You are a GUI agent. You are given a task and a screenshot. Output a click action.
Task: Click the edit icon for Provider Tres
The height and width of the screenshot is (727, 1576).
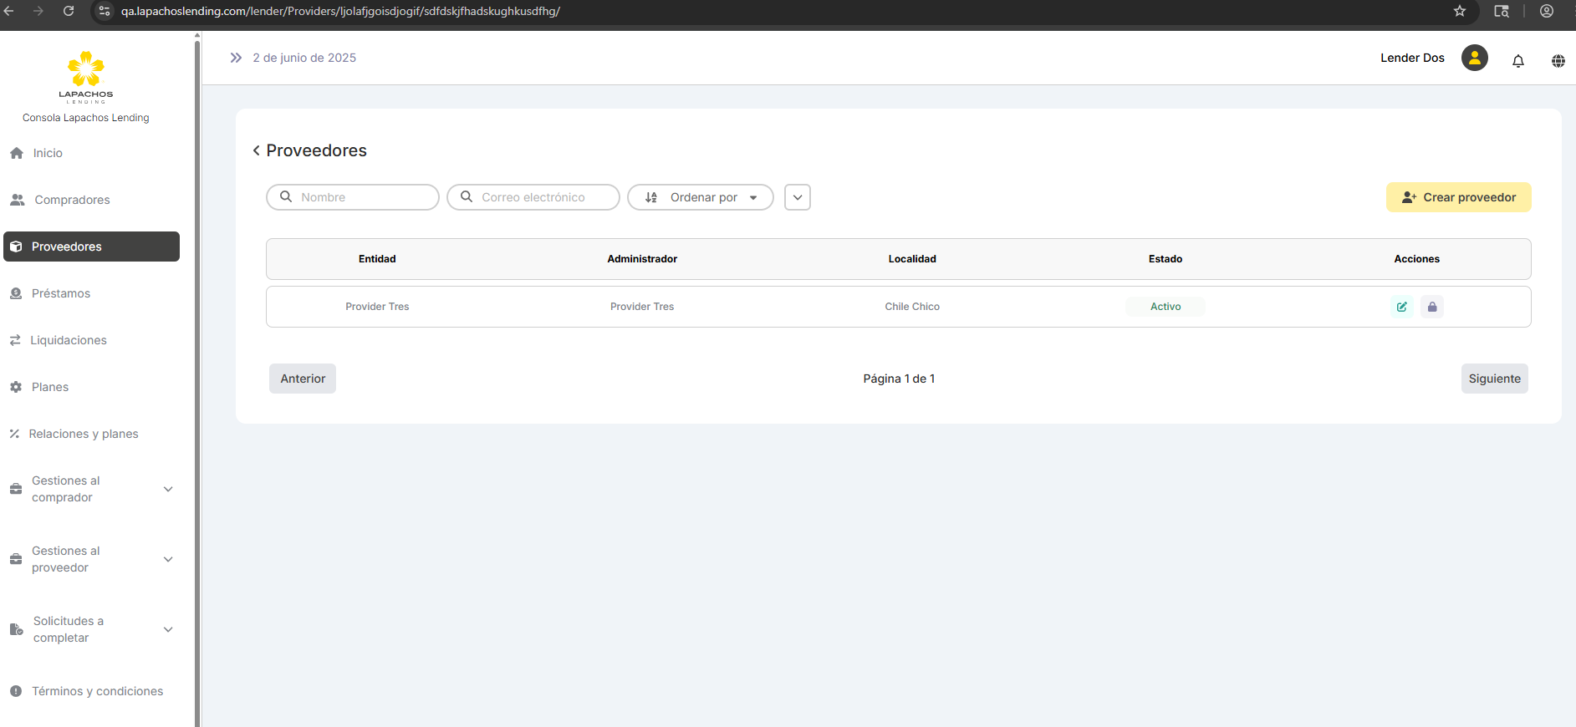point(1401,307)
